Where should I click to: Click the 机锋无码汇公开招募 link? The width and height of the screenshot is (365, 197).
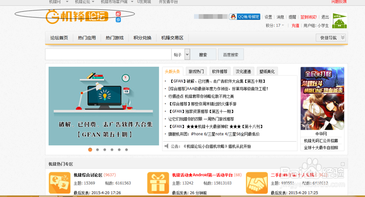pyautogui.click(x=321, y=141)
